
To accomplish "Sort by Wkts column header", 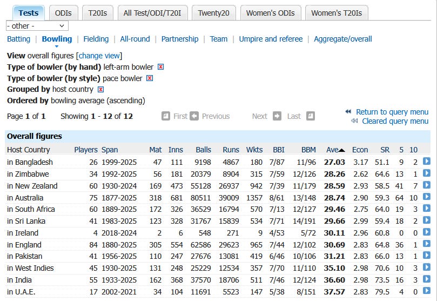I will click(x=254, y=150).
